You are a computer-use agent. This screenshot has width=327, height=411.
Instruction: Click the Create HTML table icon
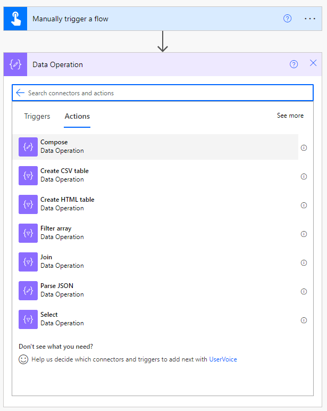(28, 204)
